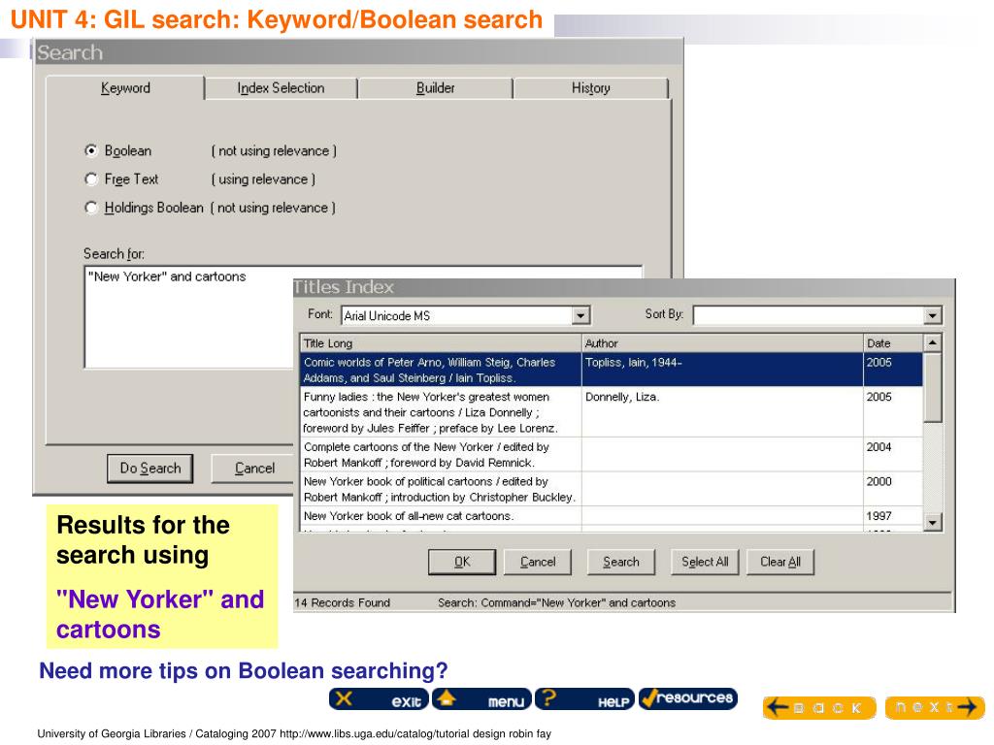Go back using back arrow button

818,707
